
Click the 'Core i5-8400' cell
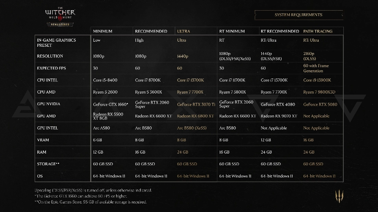(x=105, y=80)
